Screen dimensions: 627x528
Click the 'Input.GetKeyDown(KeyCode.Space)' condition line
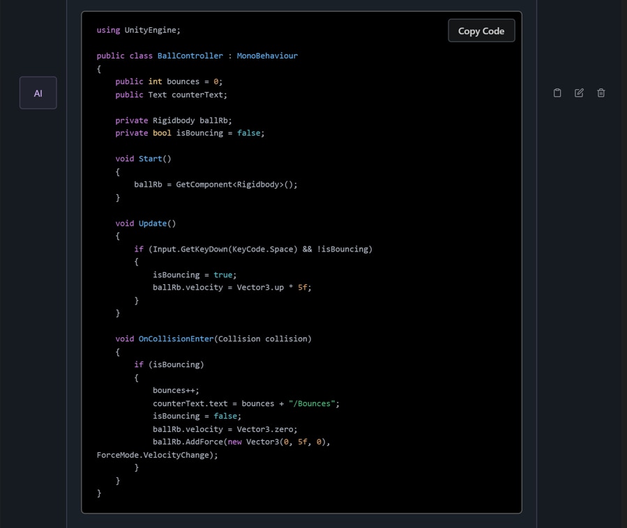pos(253,249)
